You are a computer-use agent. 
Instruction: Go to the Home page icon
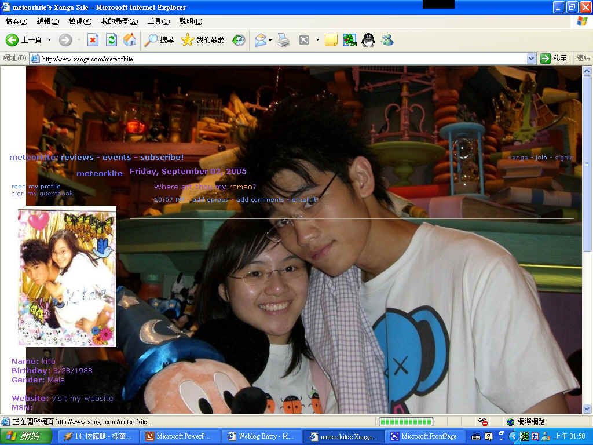(129, 40)
